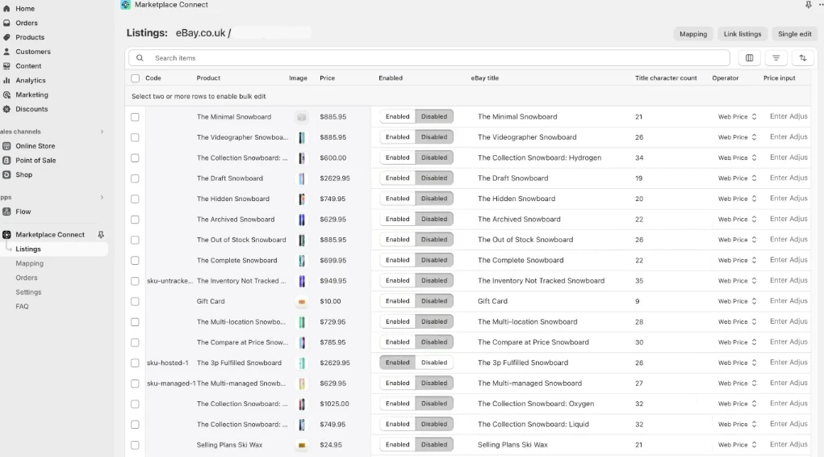Open the column chooser icon
The height and width of the screenshot is (457, 824).
click(750, 58)
